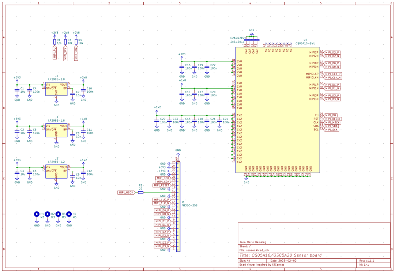Select capacitor C16 100n symbol

point(182,67)
